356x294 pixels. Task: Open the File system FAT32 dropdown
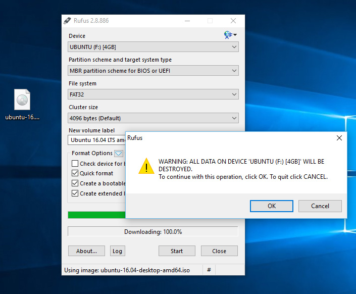[x=153, y=94]
